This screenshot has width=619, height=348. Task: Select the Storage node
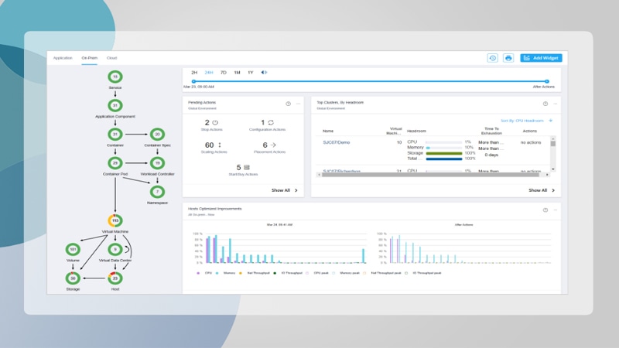tap(73, 278)
